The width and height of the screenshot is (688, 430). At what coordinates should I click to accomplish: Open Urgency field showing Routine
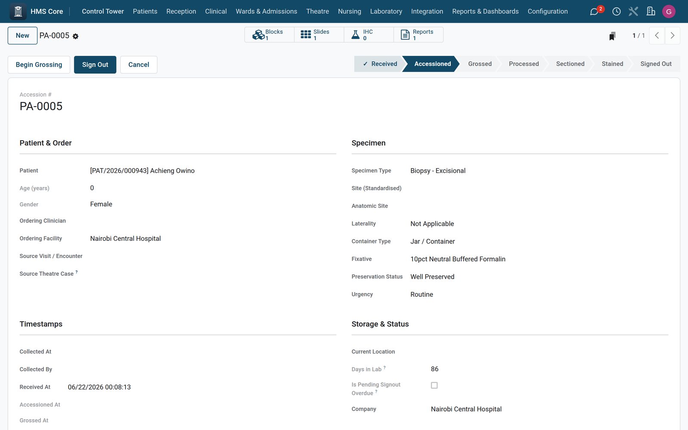click(539, 295)
